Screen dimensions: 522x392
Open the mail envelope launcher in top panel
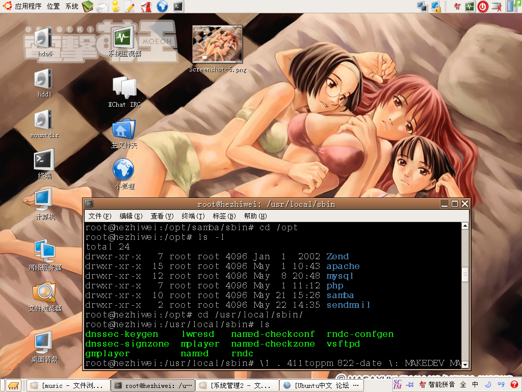point(102,7)
